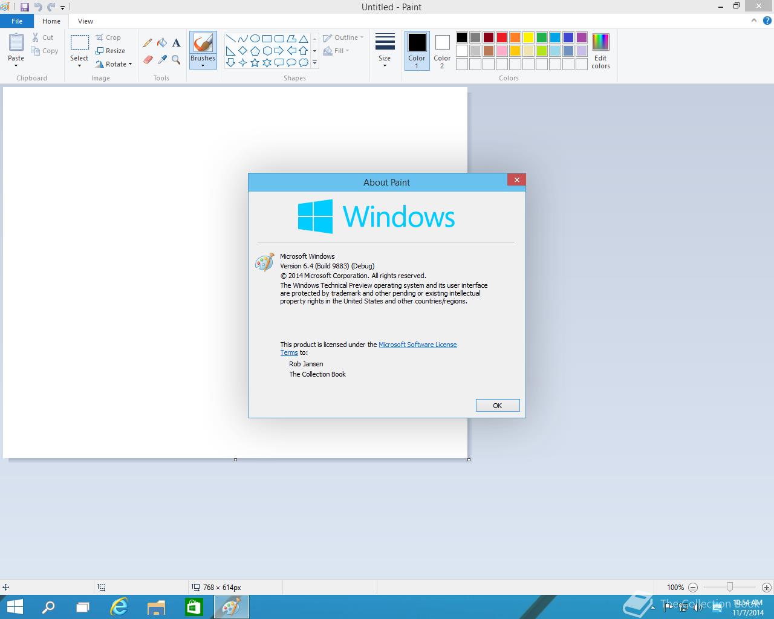Close the About Paint dialog

516,180
